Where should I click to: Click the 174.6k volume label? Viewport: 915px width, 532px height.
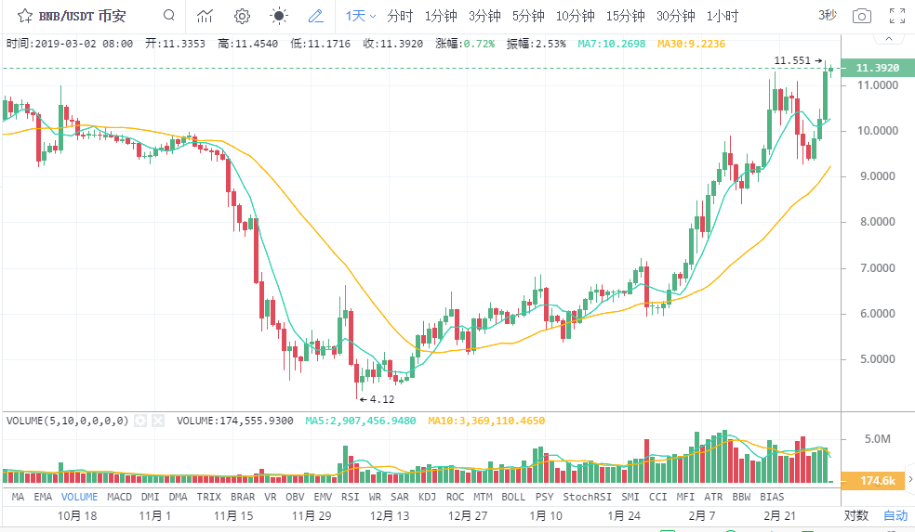point(873,481)
